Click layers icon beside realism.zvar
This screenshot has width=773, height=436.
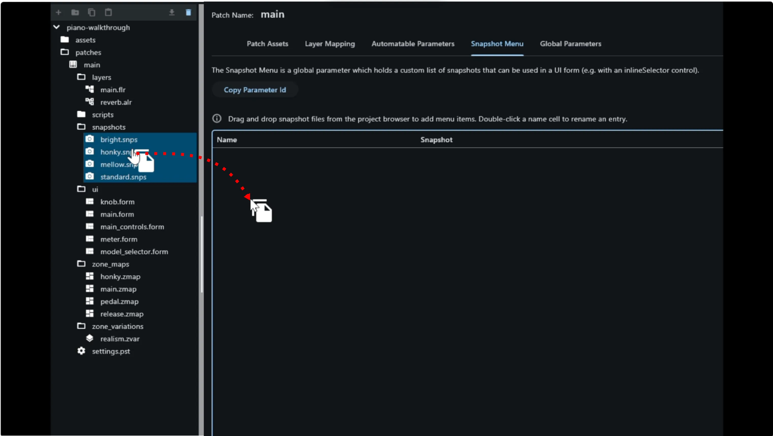tap(89, 338)
